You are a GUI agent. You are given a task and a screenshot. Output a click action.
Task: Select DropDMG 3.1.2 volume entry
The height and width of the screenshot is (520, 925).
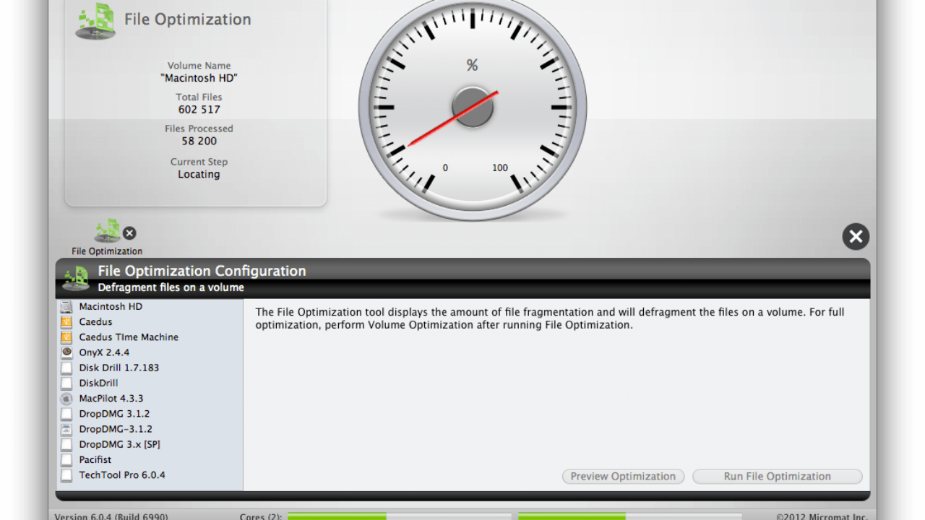tap(115, 414)
